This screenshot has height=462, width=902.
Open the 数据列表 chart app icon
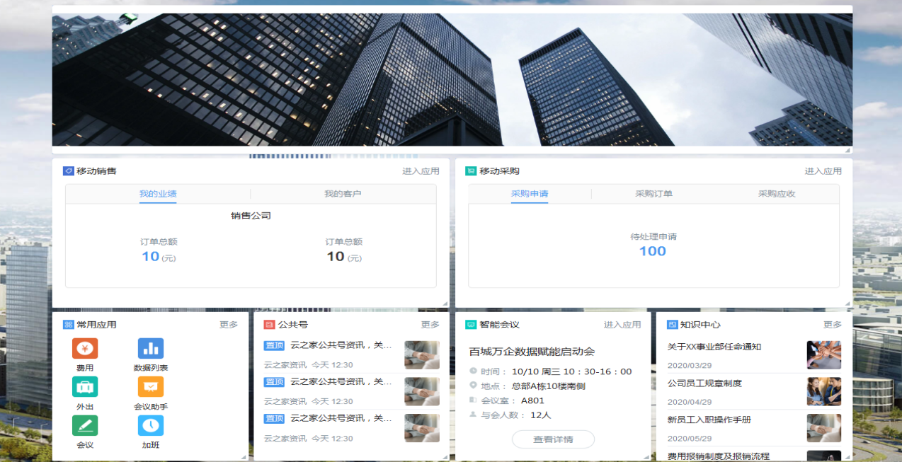(150, 348)
